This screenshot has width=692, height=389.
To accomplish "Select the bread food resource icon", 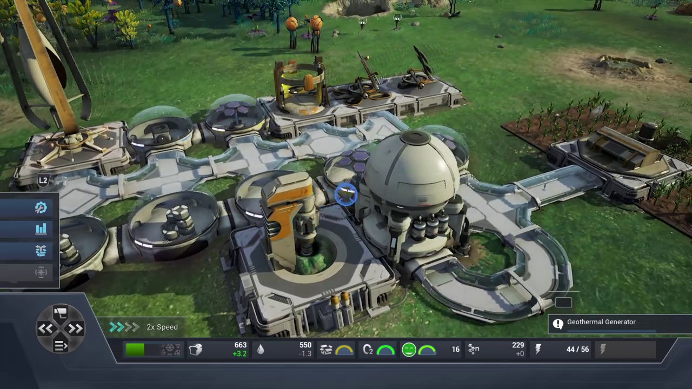I will pos(196,350).
